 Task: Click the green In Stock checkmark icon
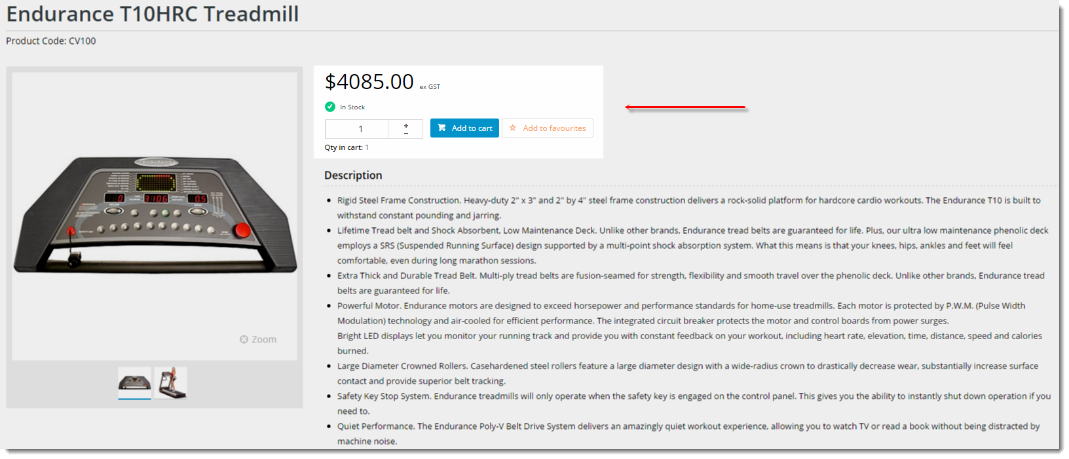pos(330,107)
